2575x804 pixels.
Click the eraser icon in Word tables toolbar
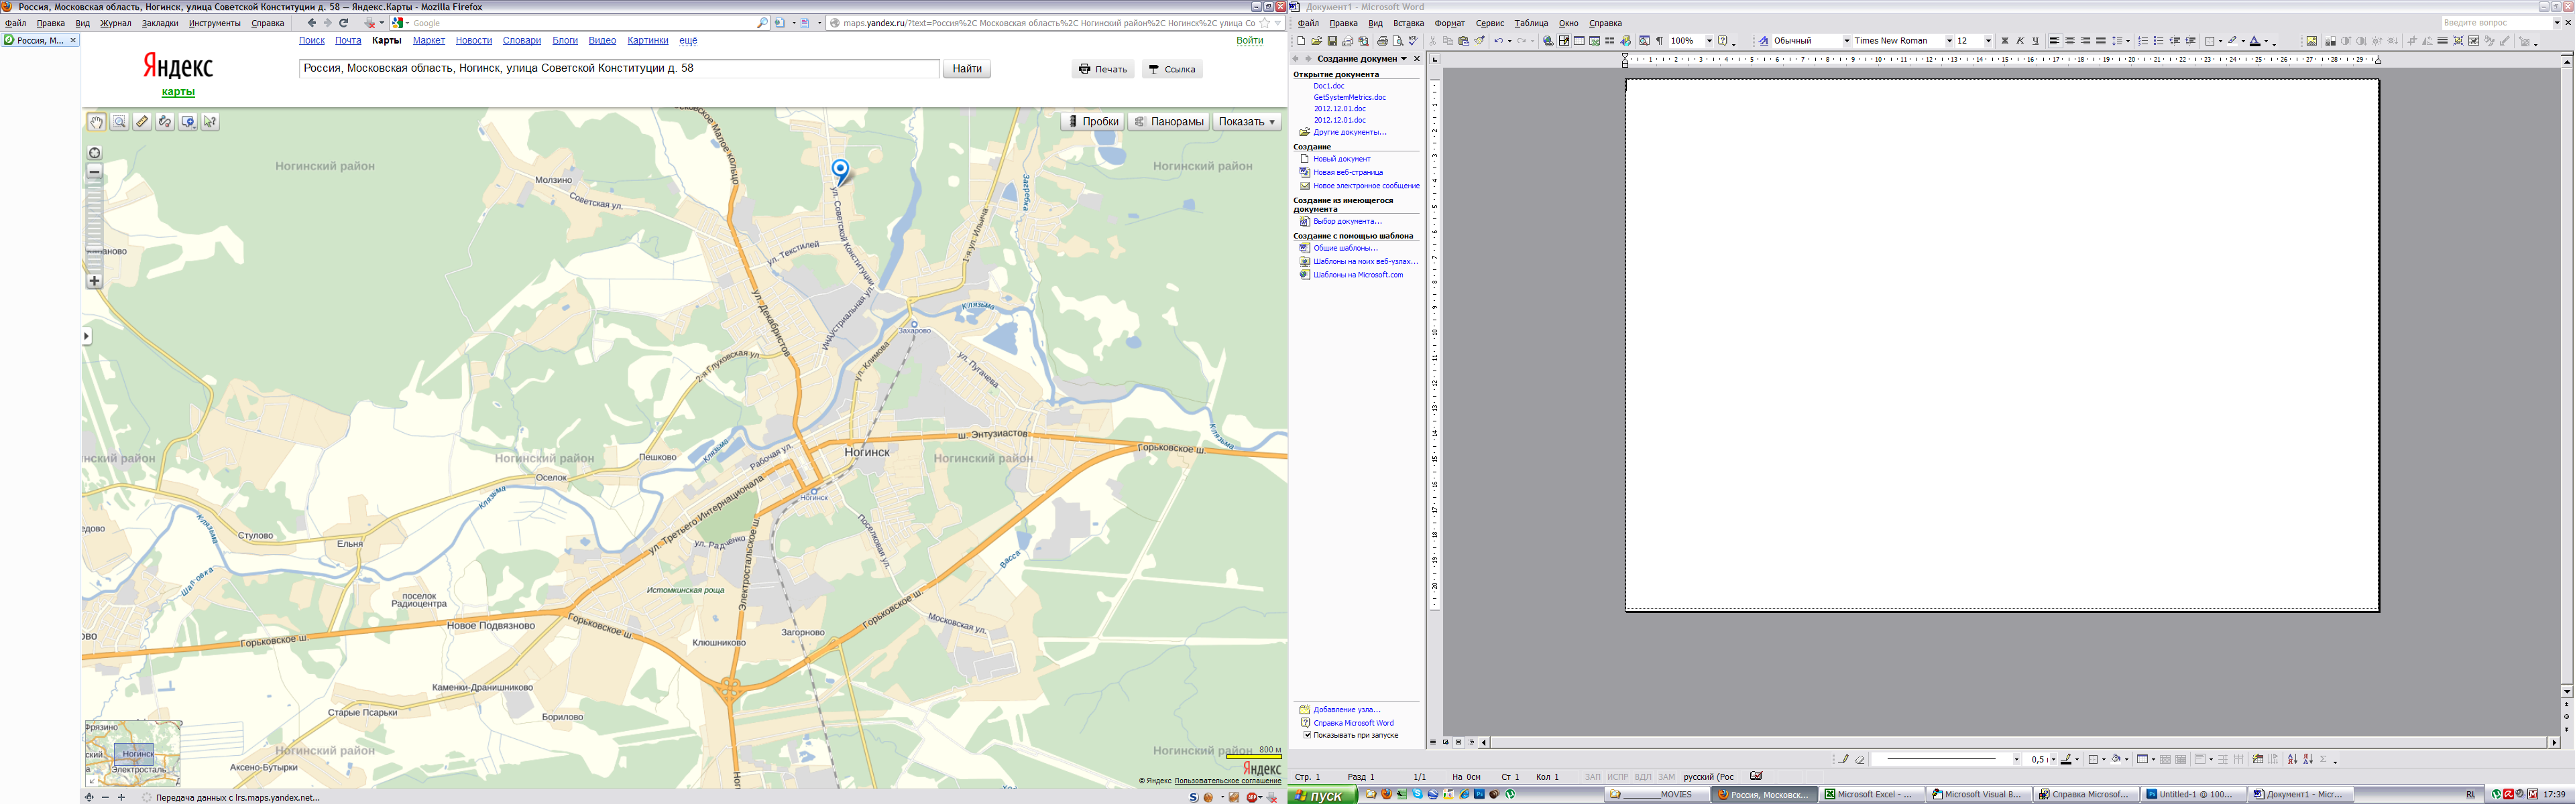tap(1860, 760)
